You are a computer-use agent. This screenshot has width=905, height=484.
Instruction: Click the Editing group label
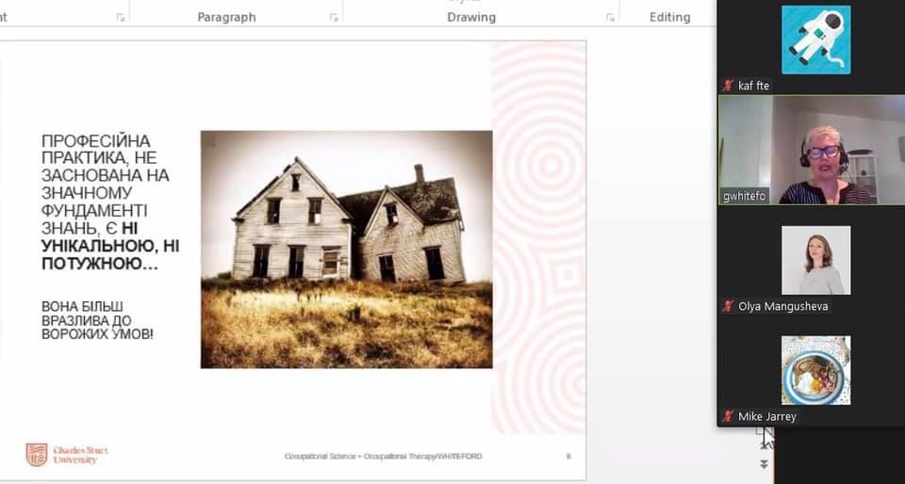click(x=669, y=17)
